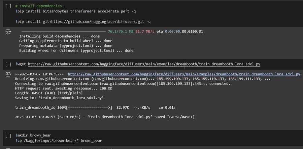
Task: Click the '21.7 MB/s' download speed text
Action: (145, 32)
